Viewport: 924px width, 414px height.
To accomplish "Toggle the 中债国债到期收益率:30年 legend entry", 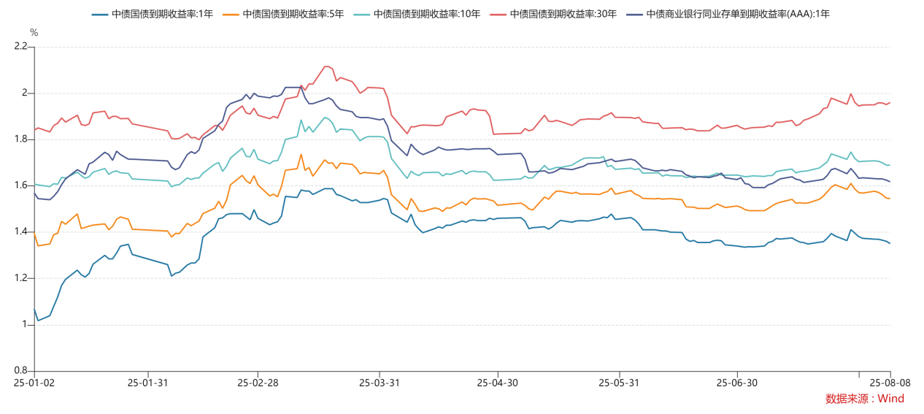I will point(553,14).
